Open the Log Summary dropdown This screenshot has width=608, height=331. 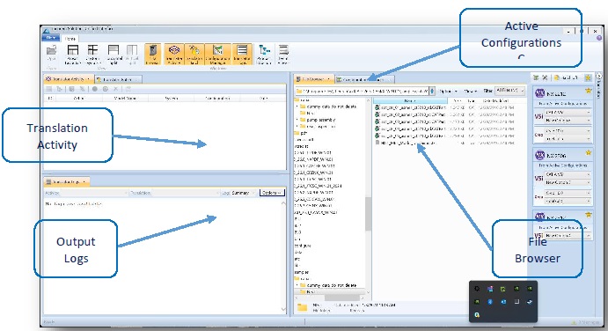pyautogui.click(x=244, y=193)
